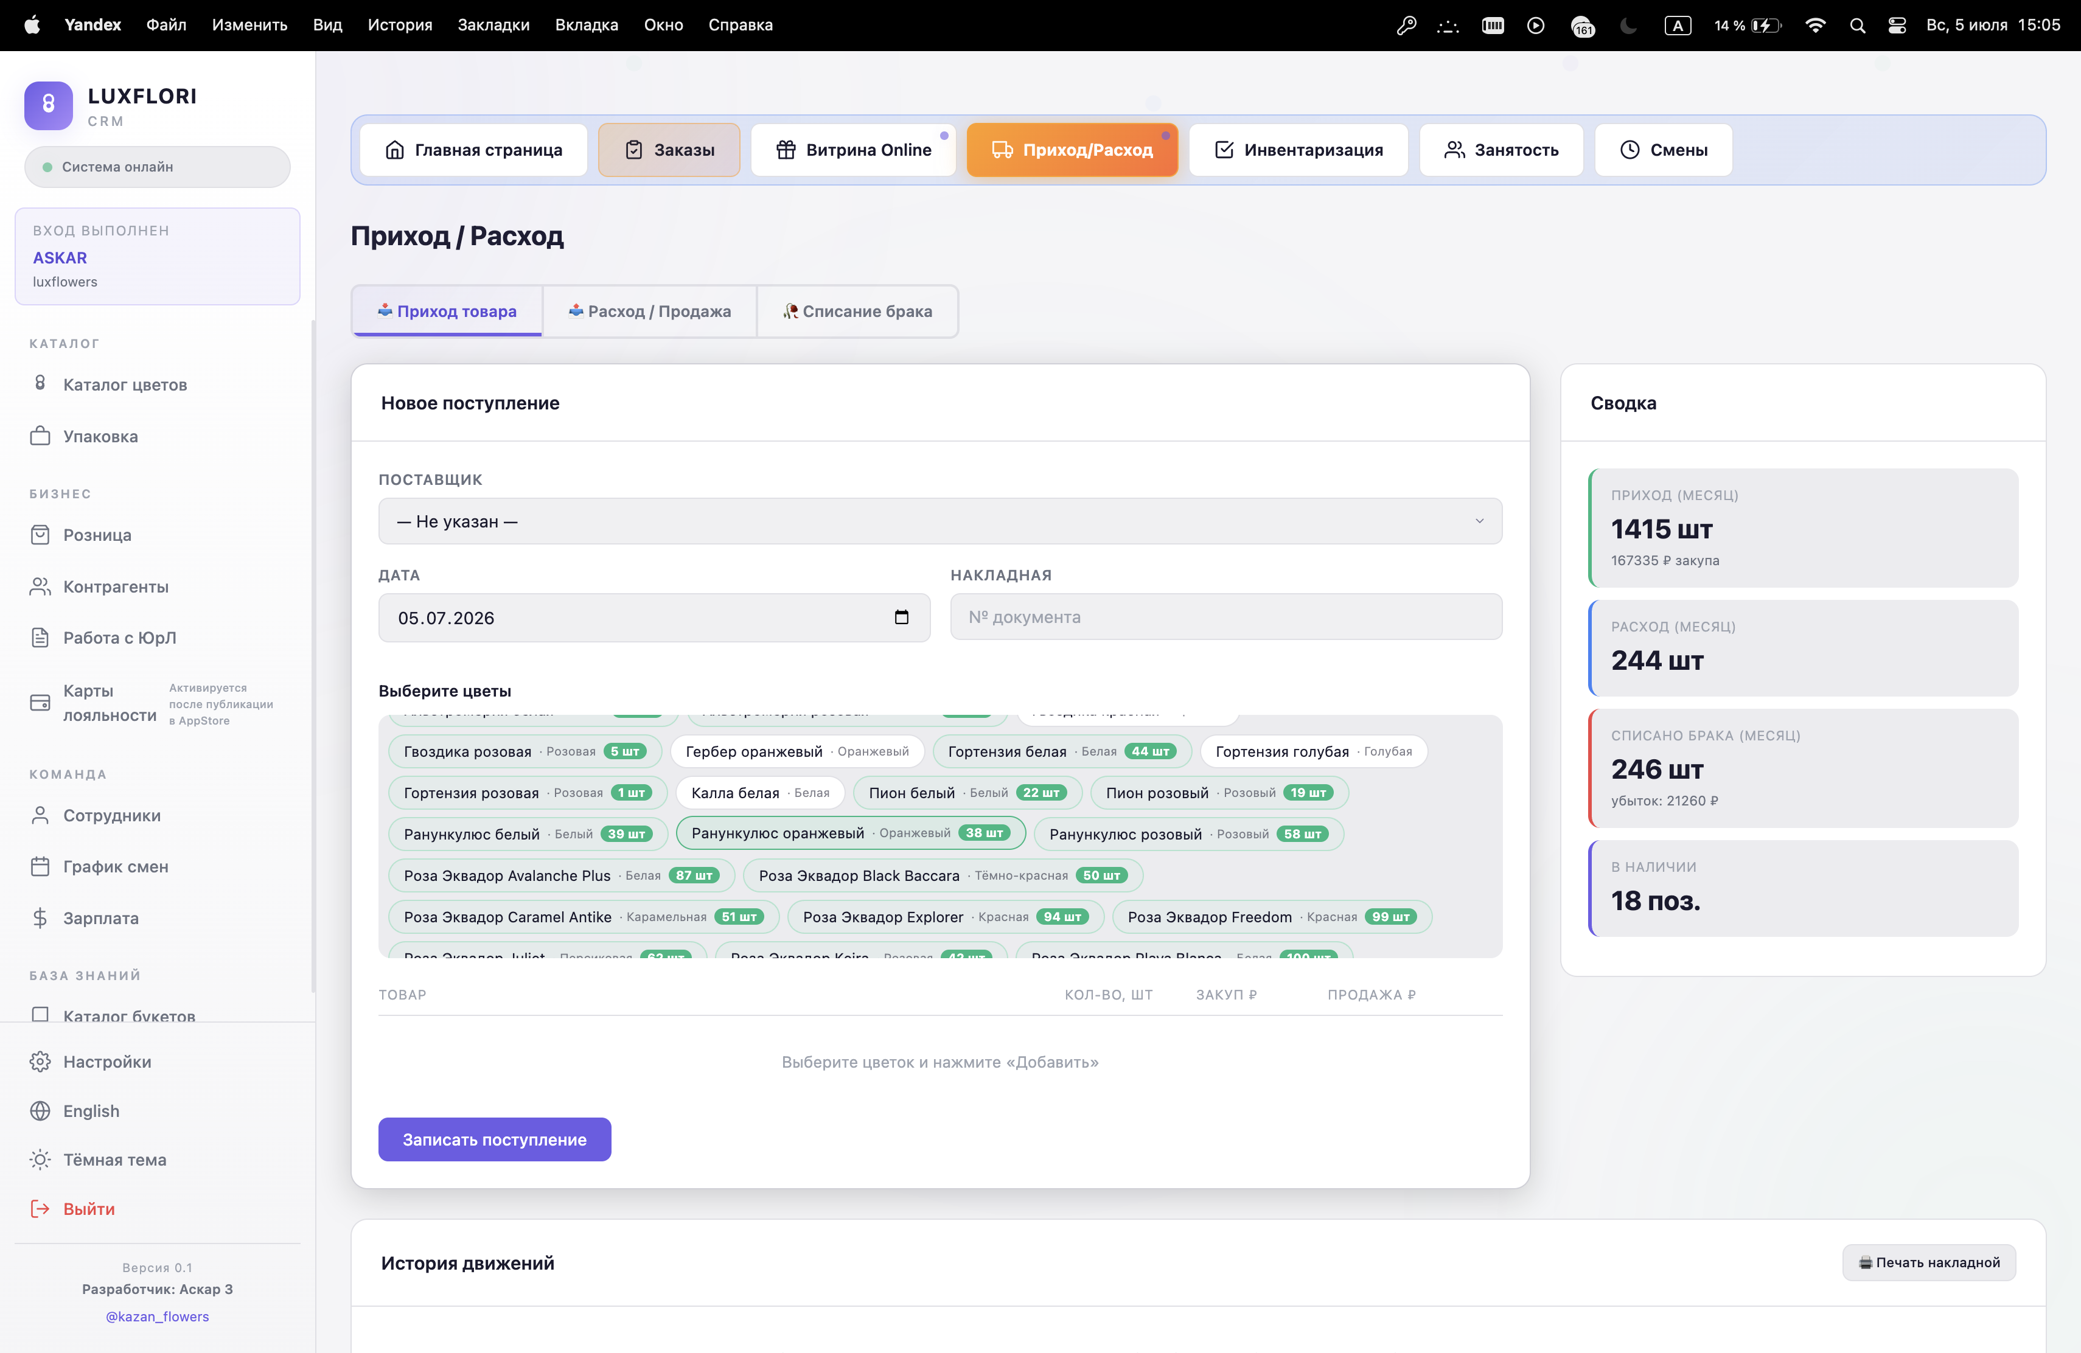
Task: Open the Закладки menu
Action: [x=493, y=24]
